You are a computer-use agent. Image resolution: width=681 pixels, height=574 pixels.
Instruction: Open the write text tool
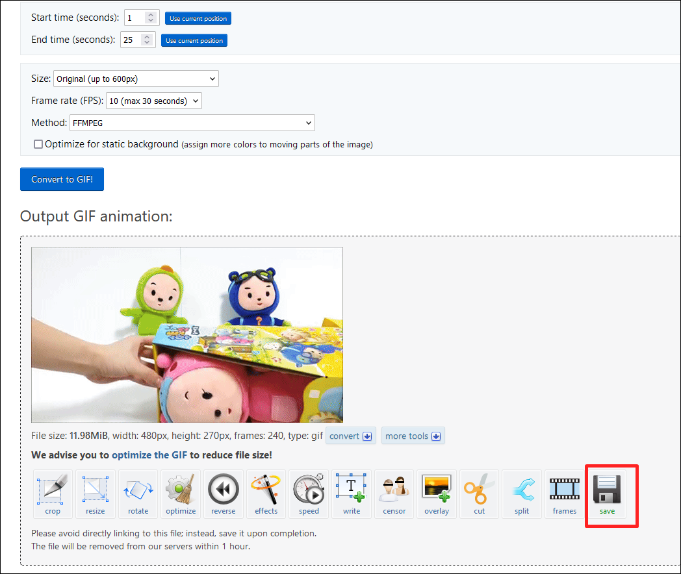[x=352, y=493]
